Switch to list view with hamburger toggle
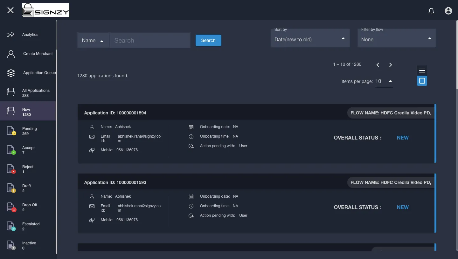 [422, 71]
